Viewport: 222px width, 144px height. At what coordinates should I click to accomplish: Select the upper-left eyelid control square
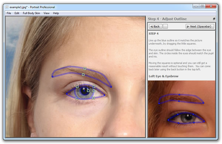(x=77, y=87)
